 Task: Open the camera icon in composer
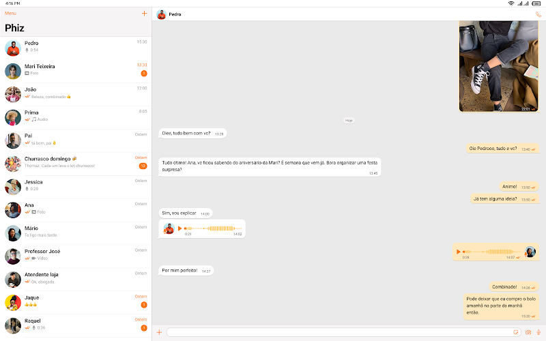tap(528, 332)
